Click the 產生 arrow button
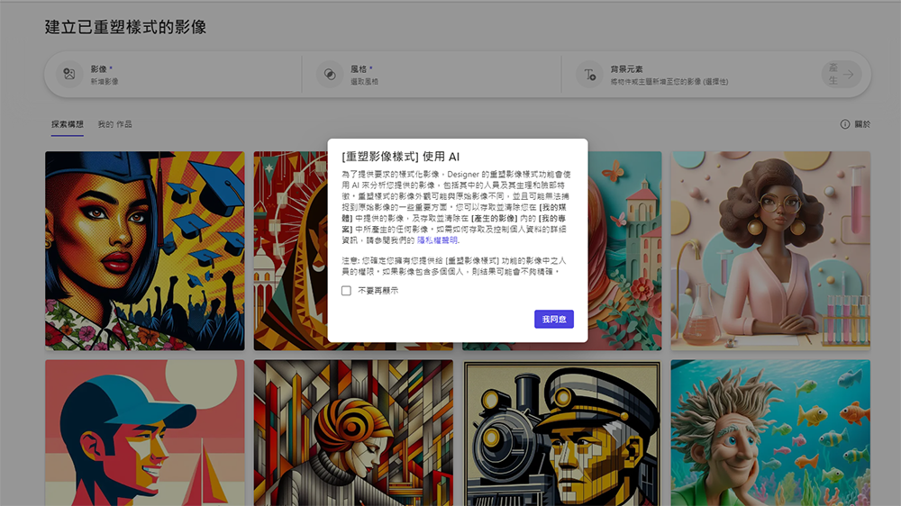This screenshot has height=506, width=901. point(842,74)
